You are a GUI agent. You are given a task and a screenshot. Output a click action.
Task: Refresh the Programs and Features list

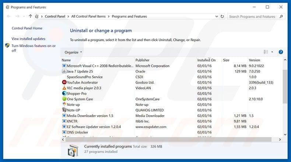coord(222,16)
